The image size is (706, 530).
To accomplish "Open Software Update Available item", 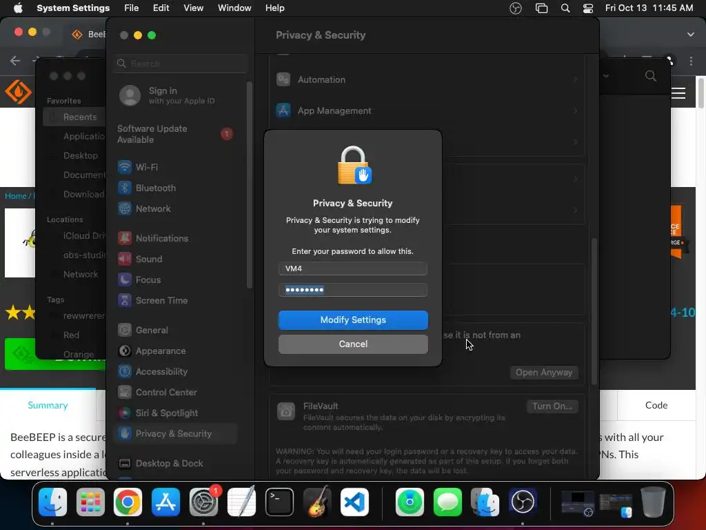I will [x=174, y=135].
